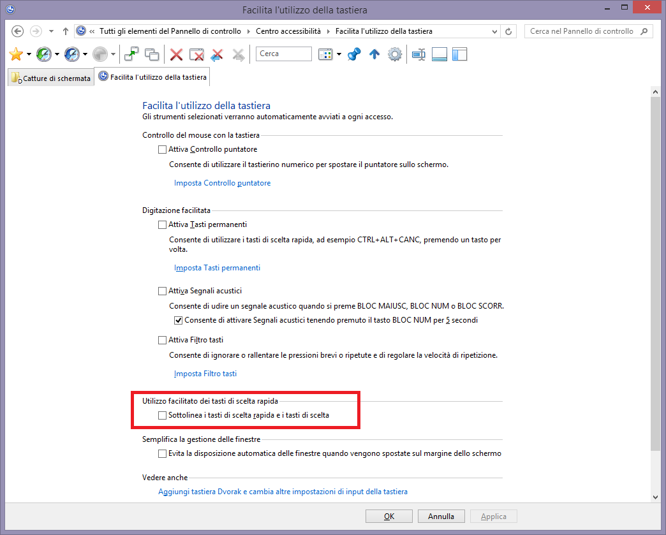Select the Facilita l'utilizzo della tastiera tab

point(152,77)
